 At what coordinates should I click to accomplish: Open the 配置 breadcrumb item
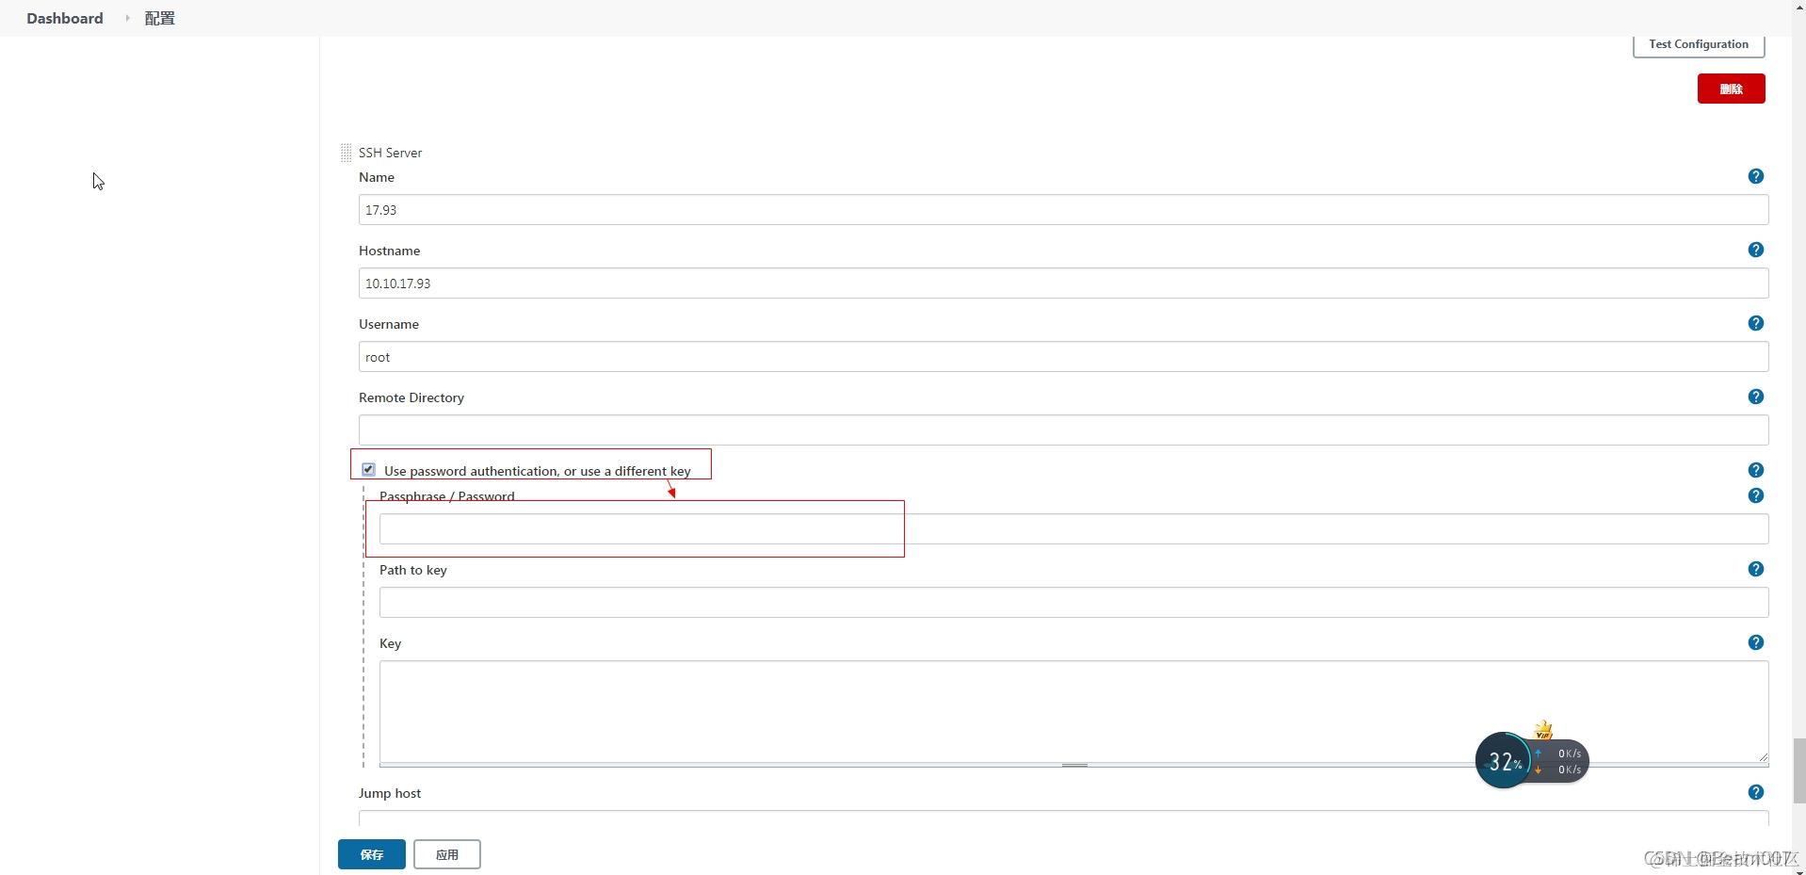point(159,18)
